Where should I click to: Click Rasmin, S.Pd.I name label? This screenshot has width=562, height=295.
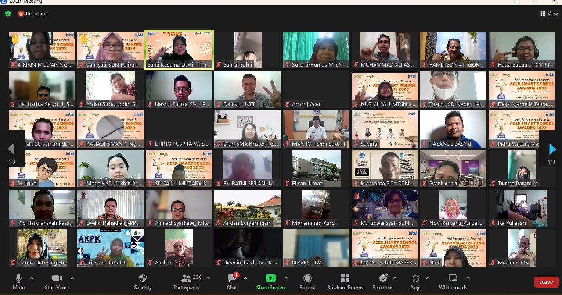pos(250,263)
